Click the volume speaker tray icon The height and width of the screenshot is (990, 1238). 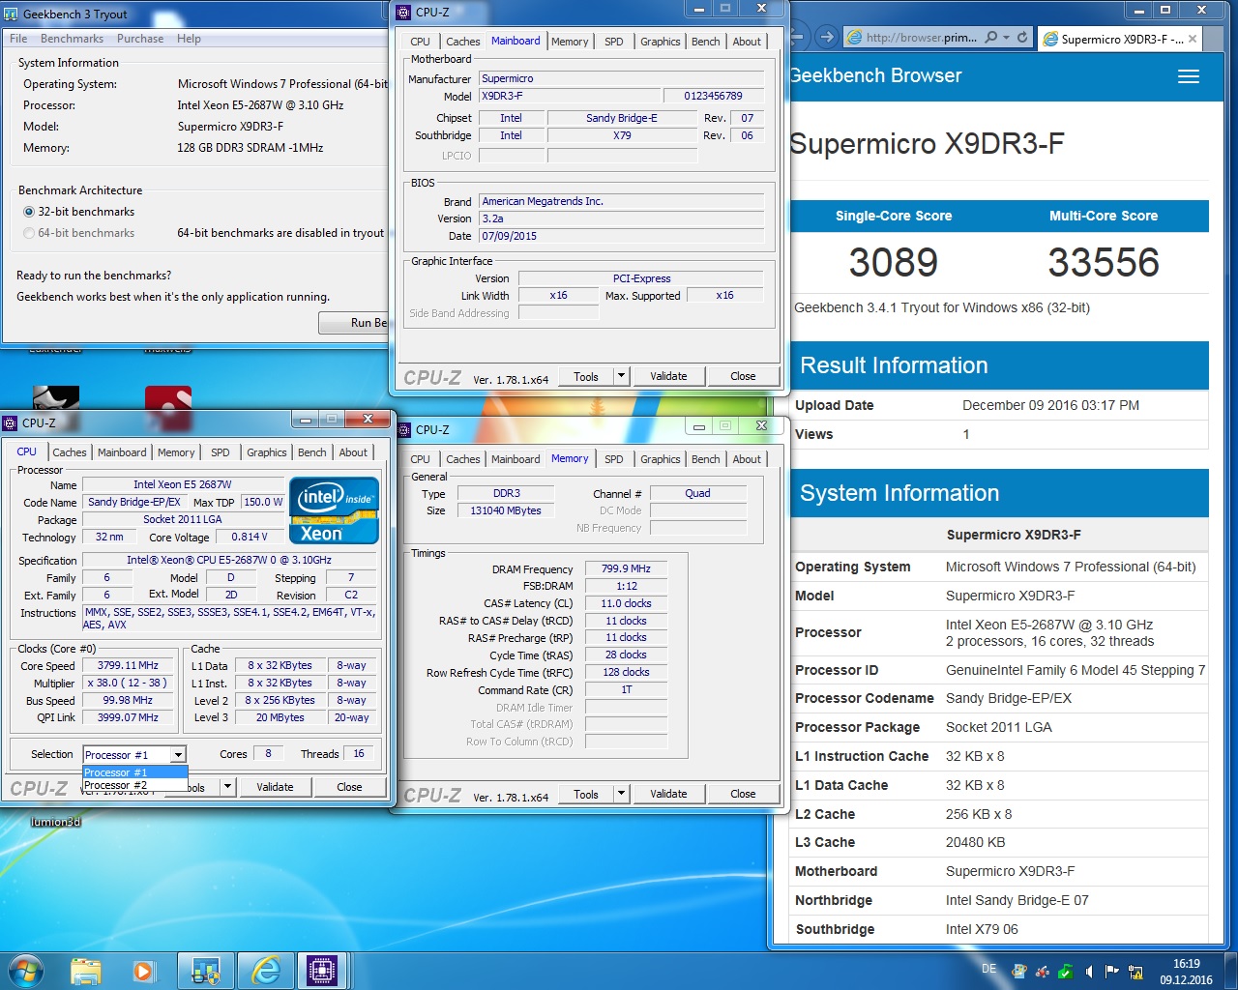[x=1089, y=972]
